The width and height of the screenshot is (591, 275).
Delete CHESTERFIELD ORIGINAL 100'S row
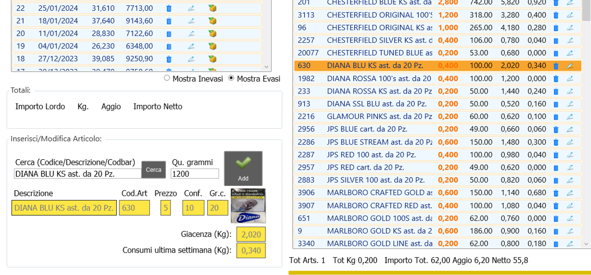coord(556,15)
